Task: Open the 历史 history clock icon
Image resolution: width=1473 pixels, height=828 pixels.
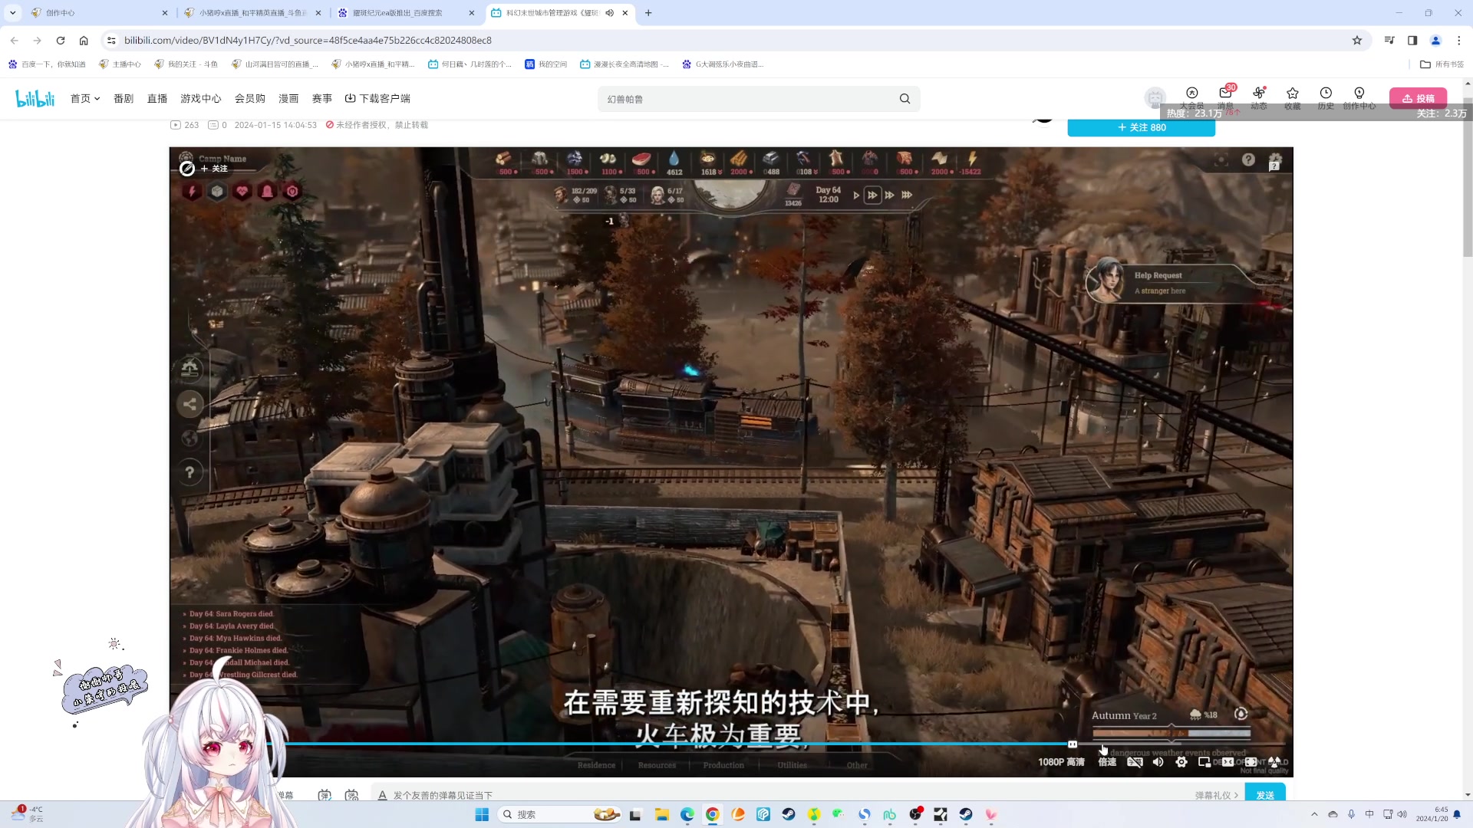Action: tap(1326, 97)
